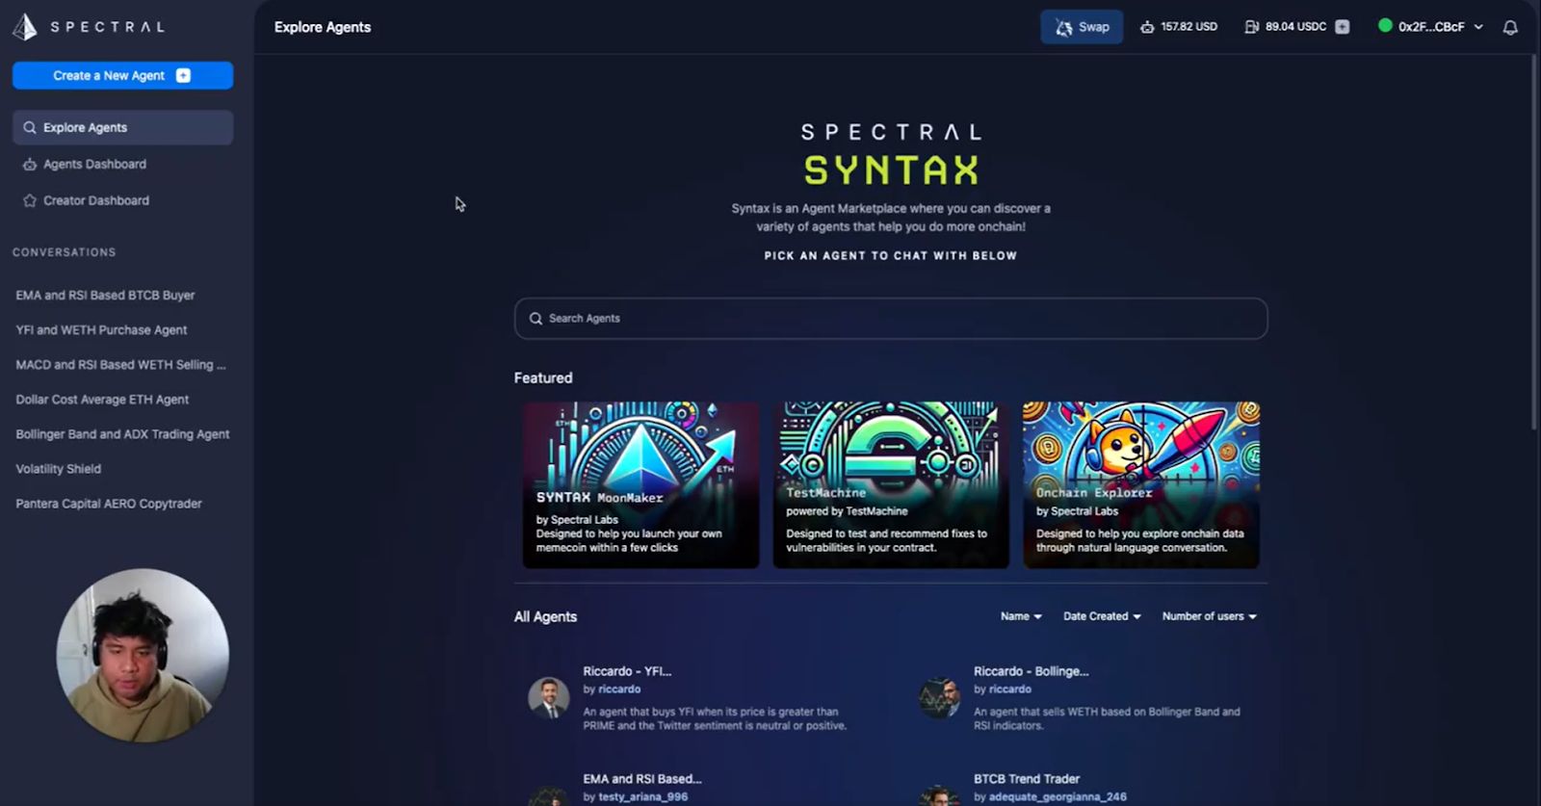The image size is (1541, 806).
Task: Click the plus icon in Create a New Agent
Action: (183, 75)
